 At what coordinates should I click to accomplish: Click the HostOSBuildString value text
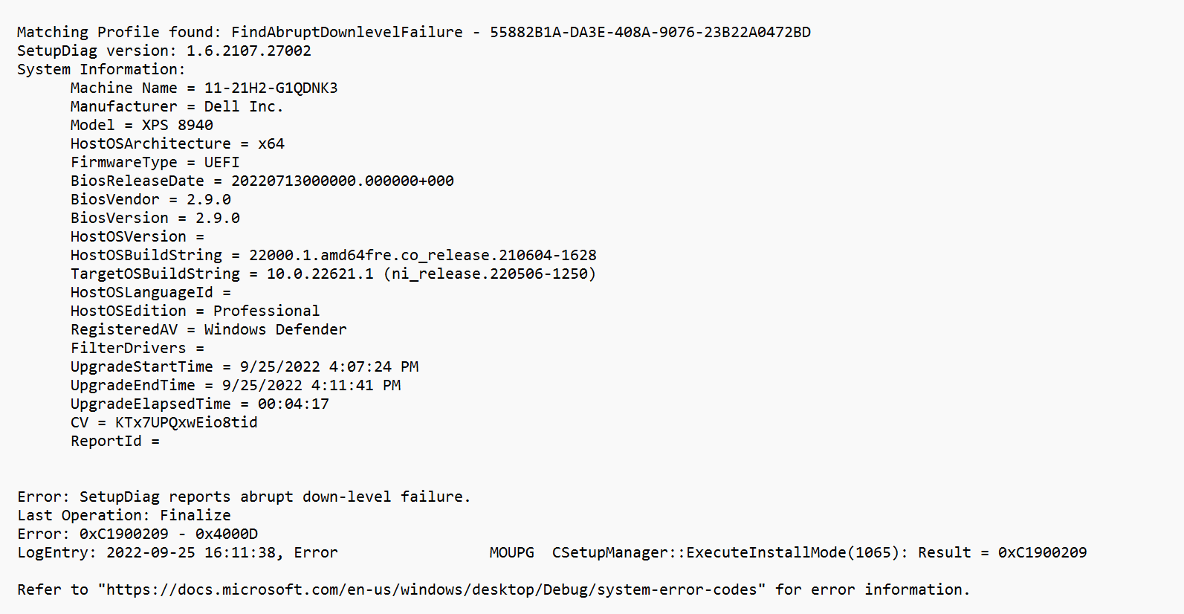(x=423, y=255)
